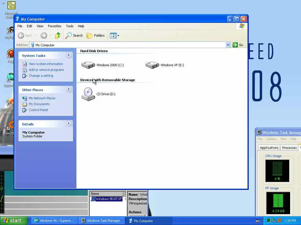Click the My Documents folder icon
The height and width of the screenshot is (225, 301).
coord(25,104)
